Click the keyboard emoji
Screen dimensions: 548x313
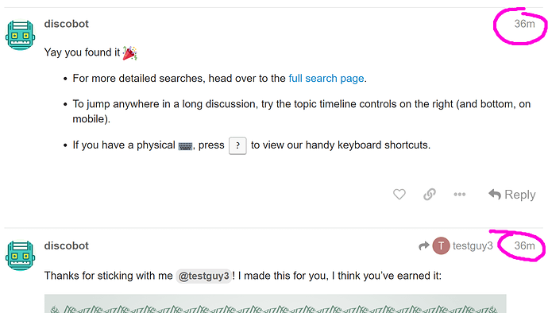pyautogui.click(x=185, y=146)
